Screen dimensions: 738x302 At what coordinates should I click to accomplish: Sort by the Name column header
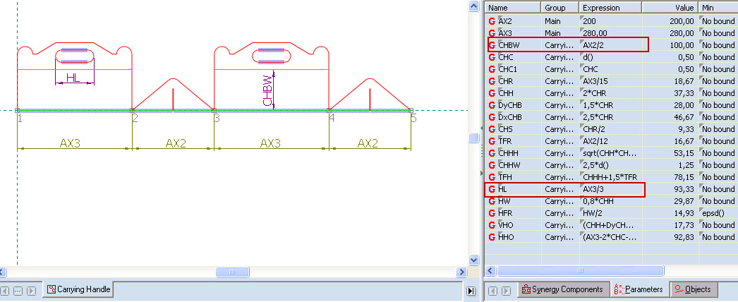click(512, 7)
